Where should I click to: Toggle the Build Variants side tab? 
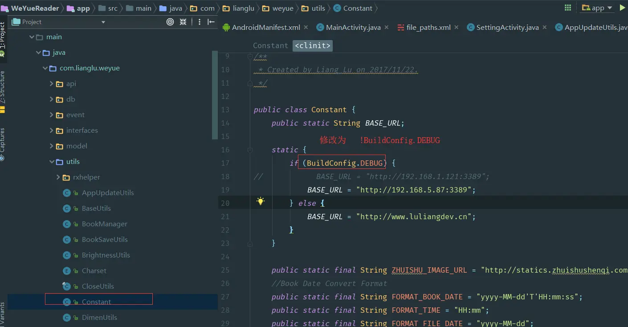[x=3, y=314]
